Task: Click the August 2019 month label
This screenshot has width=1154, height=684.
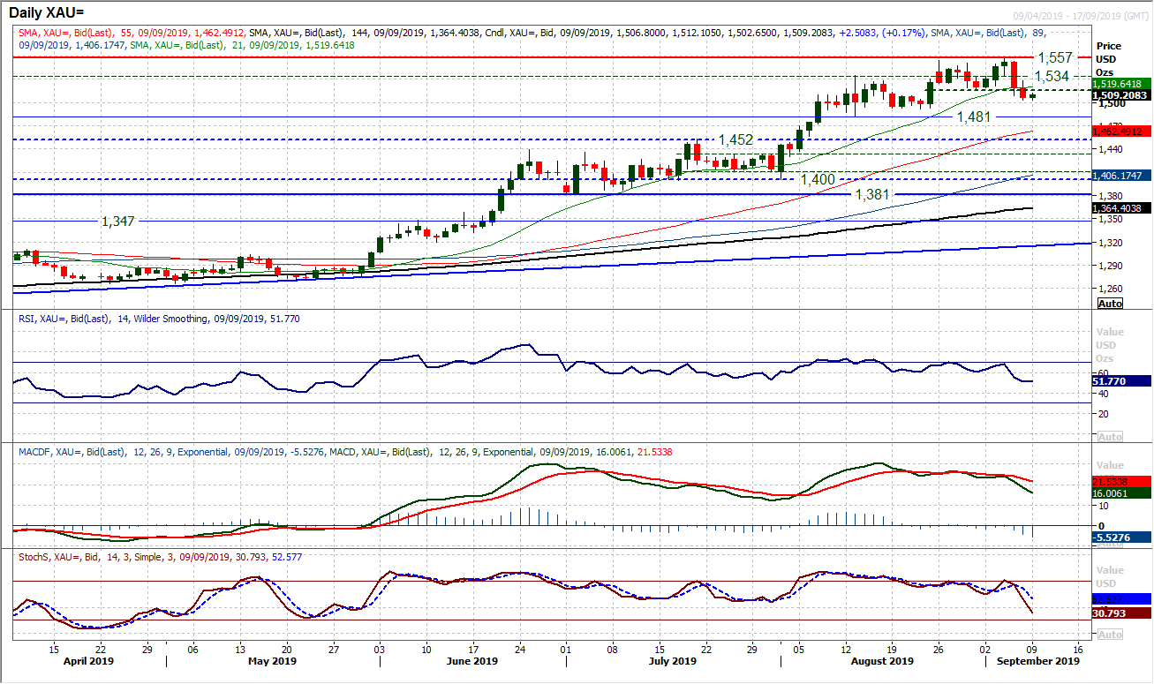Action: [x=883, y=660]
